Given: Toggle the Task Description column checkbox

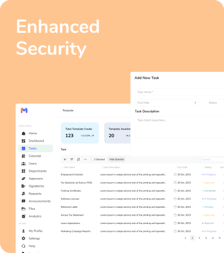Looking at the screenshot, I should (x=102, y=167).
